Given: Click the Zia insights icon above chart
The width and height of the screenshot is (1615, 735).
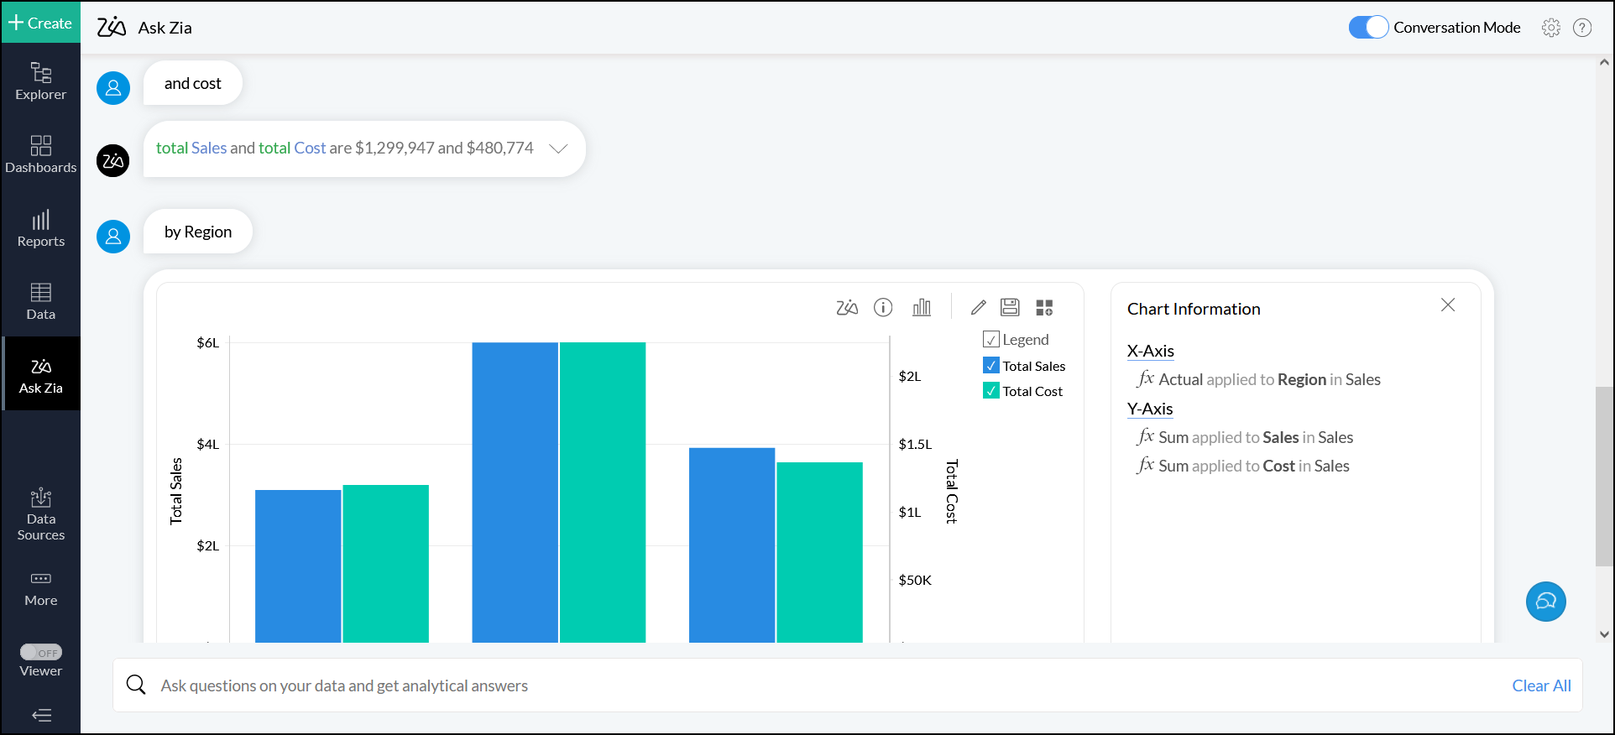Looking at the screenshot, I should [847, 308].
